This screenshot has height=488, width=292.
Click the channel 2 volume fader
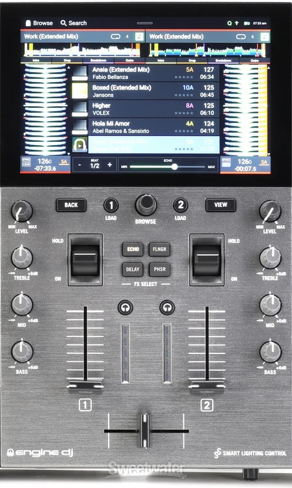(207, 386)
